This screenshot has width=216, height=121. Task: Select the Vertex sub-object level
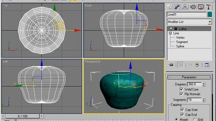pyautogui.click(x=180, y=38)
